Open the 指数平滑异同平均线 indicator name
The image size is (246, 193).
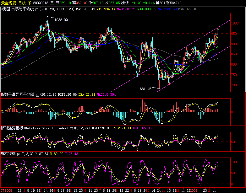click(17, 94)
